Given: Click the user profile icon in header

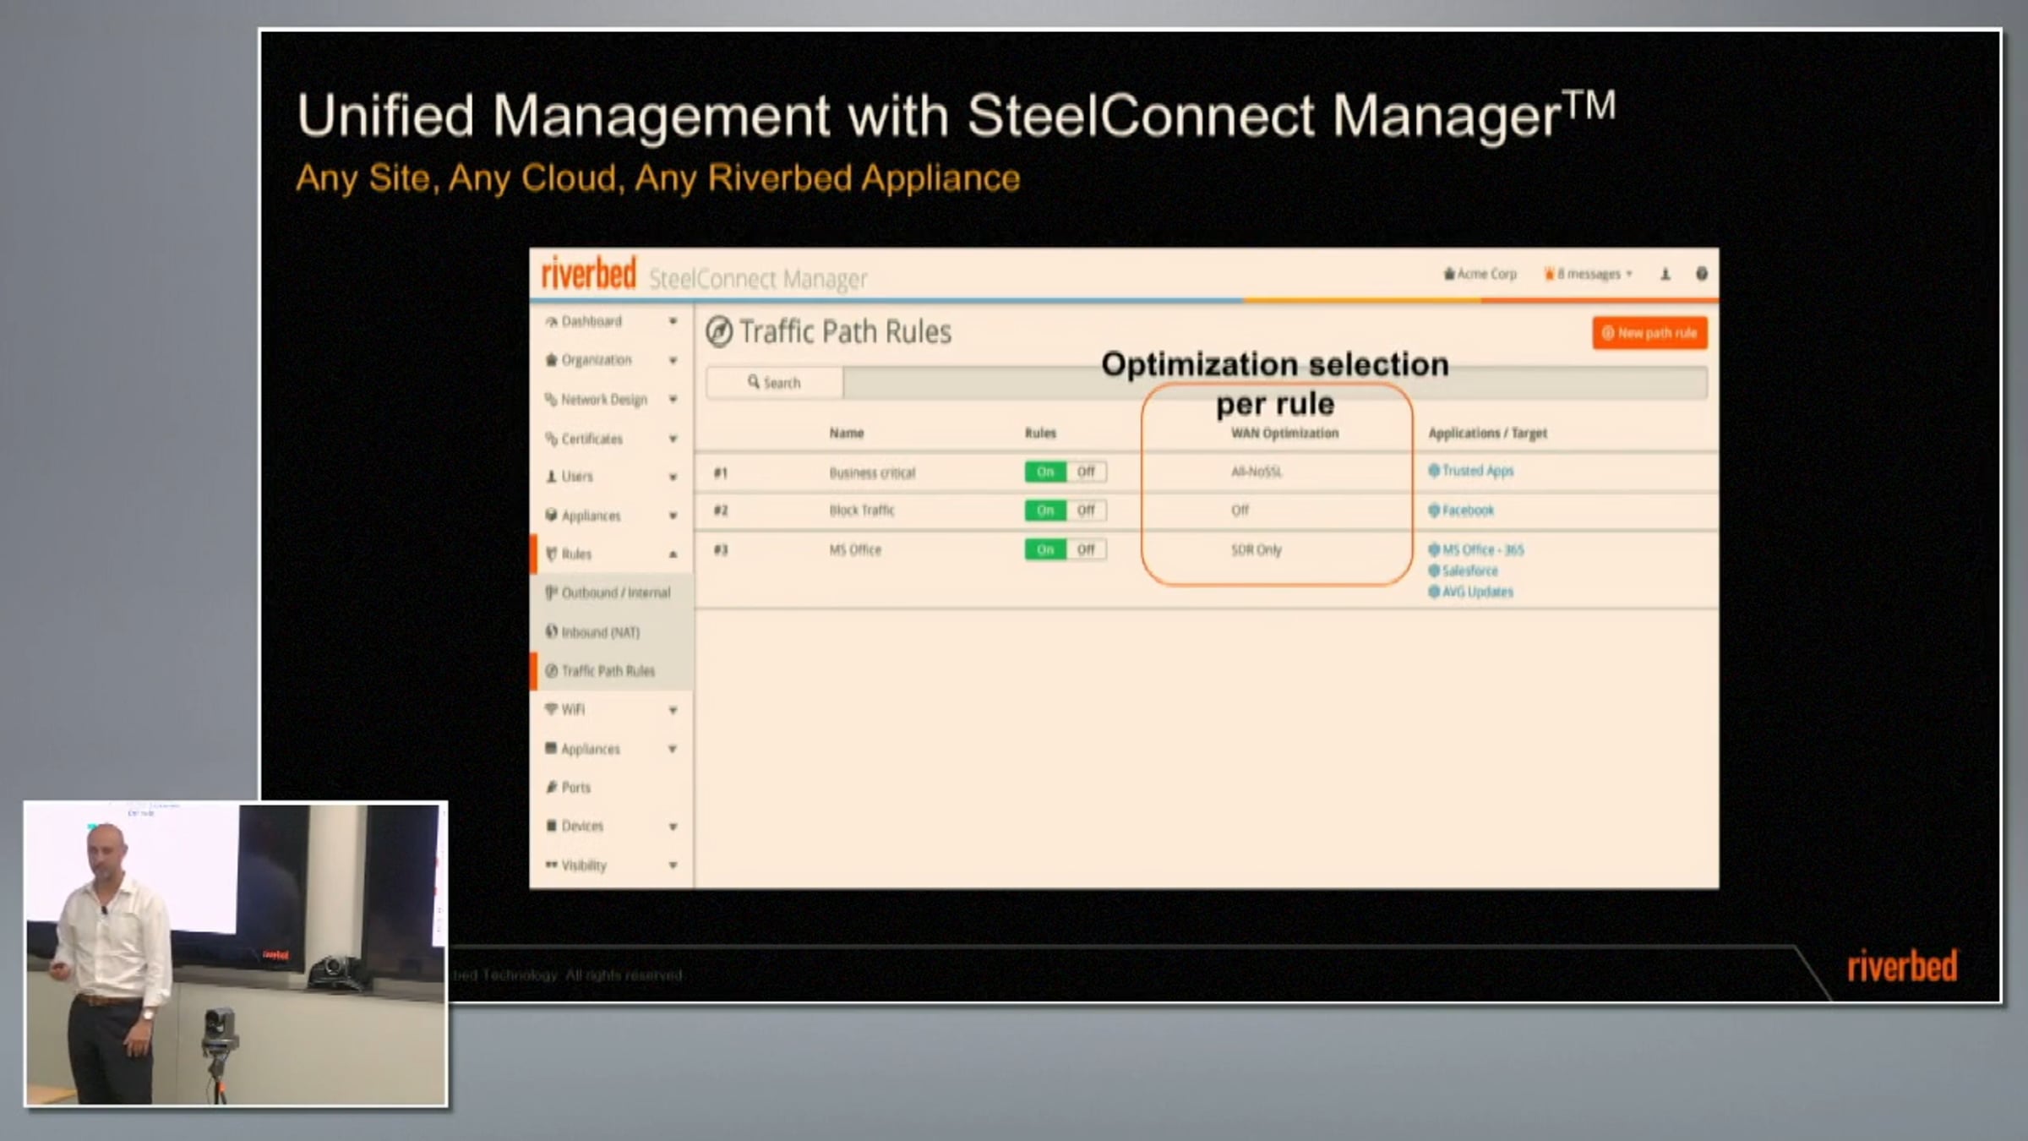Looking at the screenshot, I should point(1665,274).
